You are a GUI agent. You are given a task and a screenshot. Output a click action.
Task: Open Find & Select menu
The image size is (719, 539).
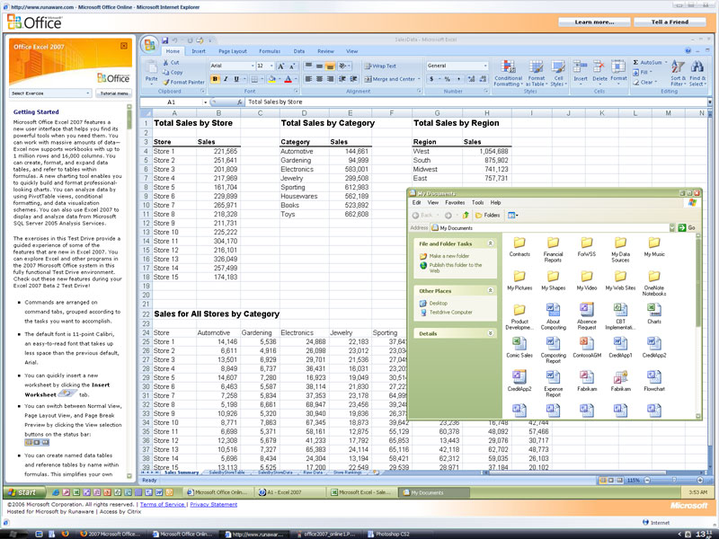697,73
